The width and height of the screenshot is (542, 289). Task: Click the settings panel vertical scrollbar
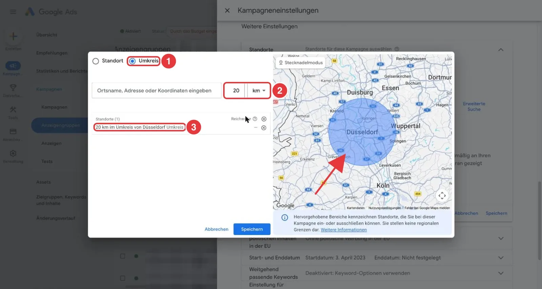[x=540, y=220]
